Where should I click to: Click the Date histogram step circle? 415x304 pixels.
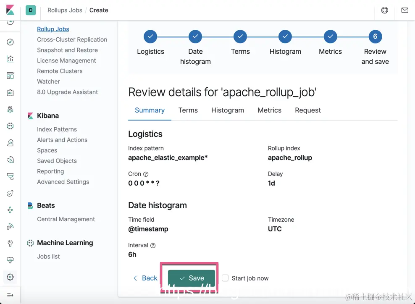click(195, 37)
